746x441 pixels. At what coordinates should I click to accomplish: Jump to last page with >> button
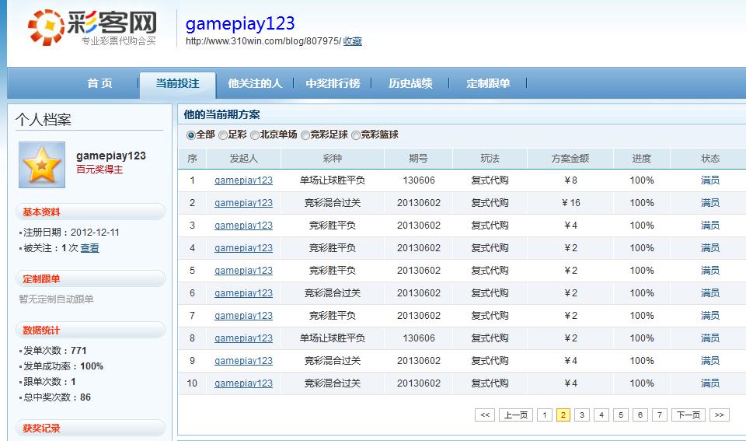tap(720, 415)
